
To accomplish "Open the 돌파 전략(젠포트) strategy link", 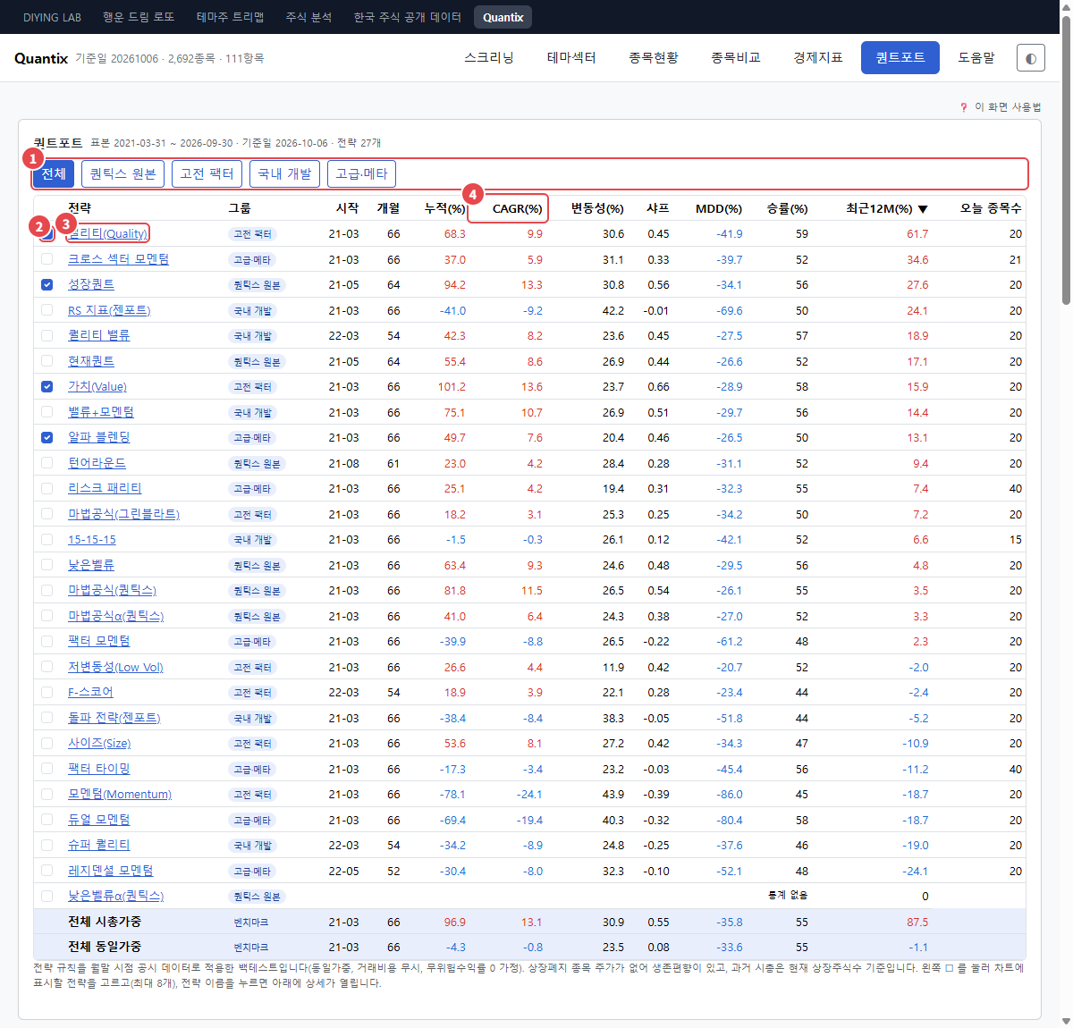I will click(114, 718).
